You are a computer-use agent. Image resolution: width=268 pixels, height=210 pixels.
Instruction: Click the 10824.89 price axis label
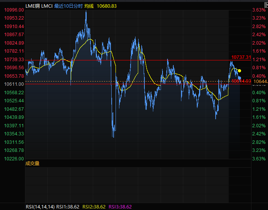14,43
